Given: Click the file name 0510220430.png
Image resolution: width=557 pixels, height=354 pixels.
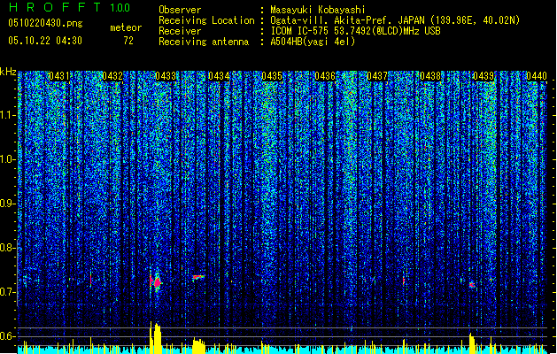Looking at the screenshot, I should point(45,23).
